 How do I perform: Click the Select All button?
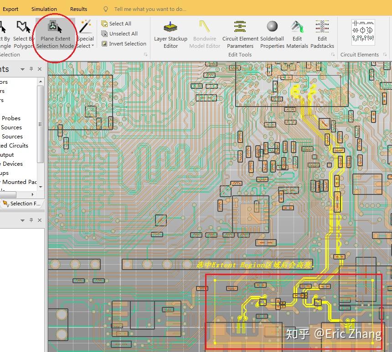point(116,24)
